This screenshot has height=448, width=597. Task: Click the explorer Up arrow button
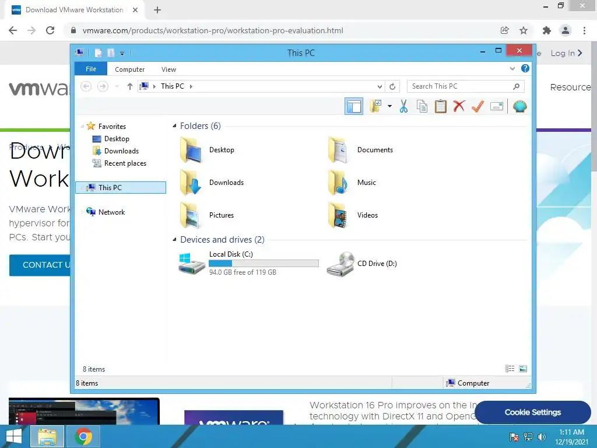click(130, 86)
